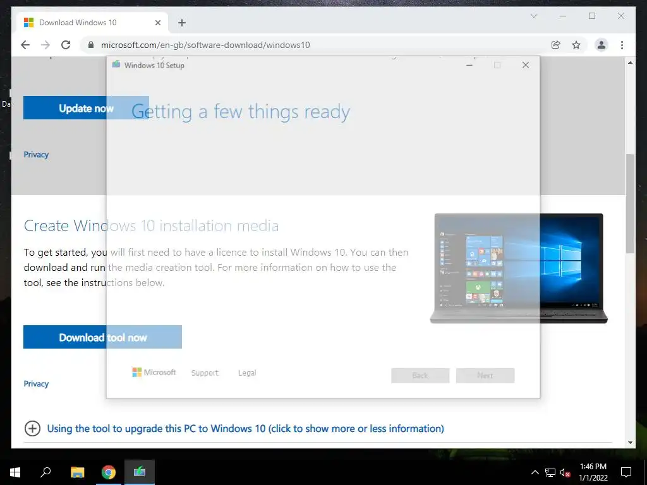Screen dimensions: 647x485
Task: Show hidden system tray icons
Action: point(535,472)
